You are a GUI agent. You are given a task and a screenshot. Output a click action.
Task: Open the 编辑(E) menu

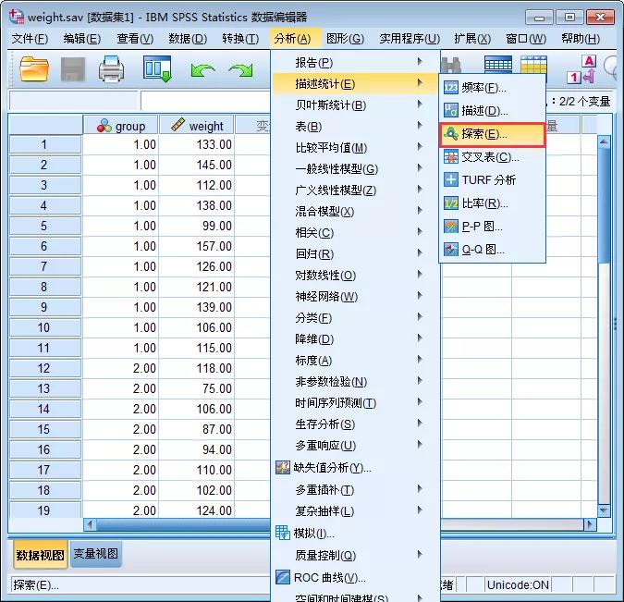tap(82, 39)
